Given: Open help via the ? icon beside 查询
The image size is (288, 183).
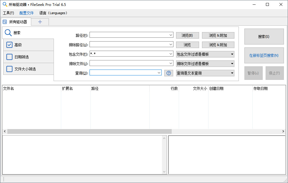Looking at the screenshot, I should [x=168, y=73].
